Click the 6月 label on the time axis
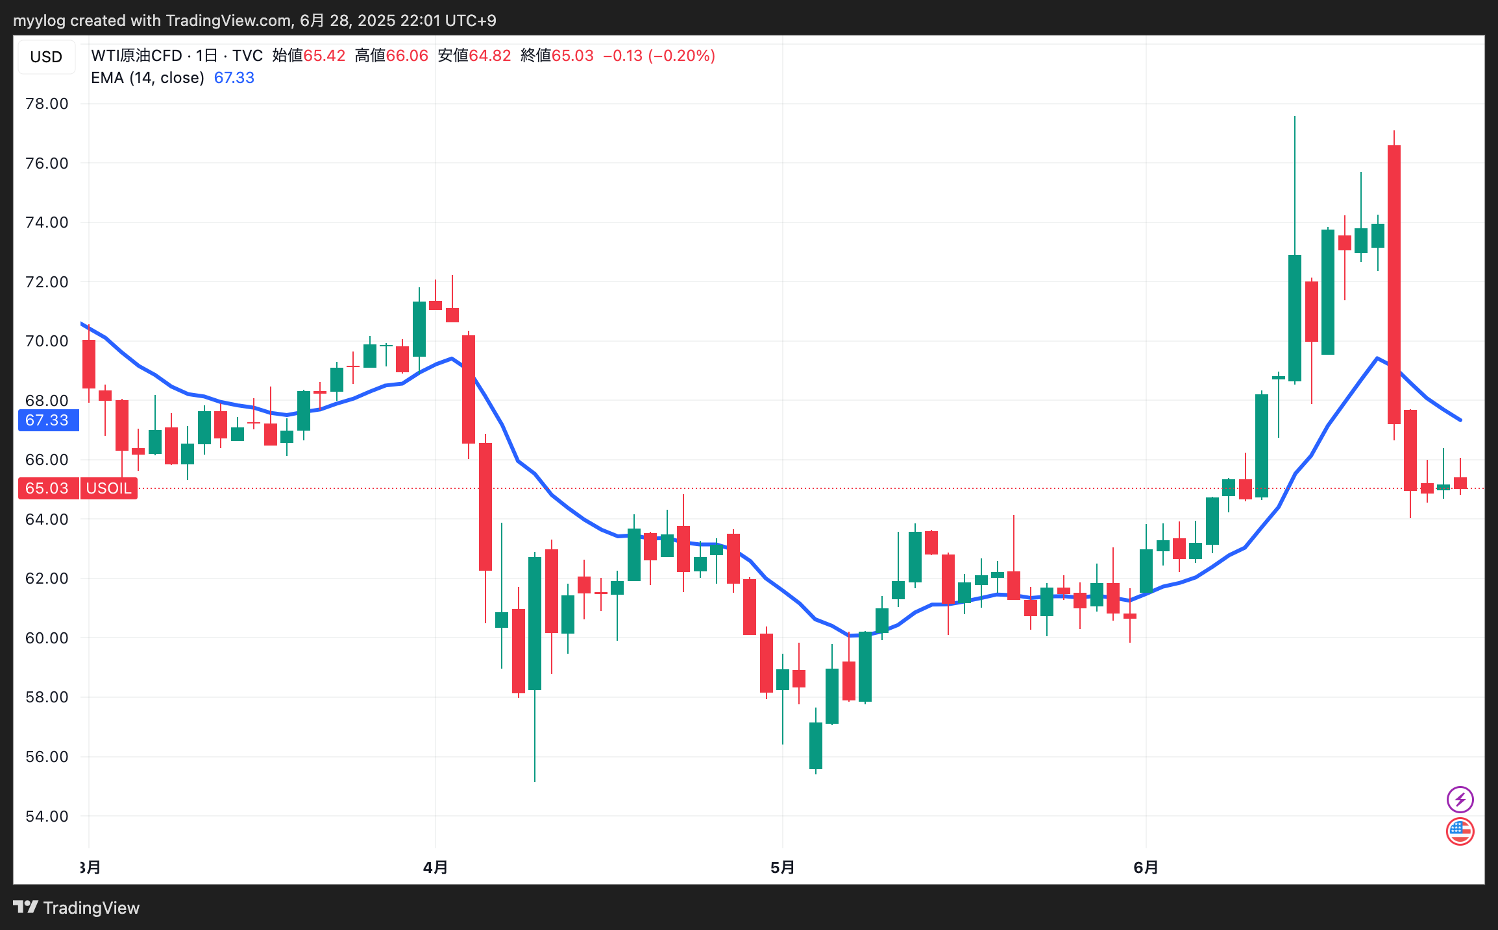The height and width of the screenshot is (930, 1498). click(1146, 868)
